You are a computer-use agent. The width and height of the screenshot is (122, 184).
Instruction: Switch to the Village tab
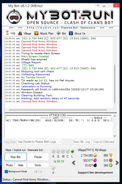tap(25, 33)
